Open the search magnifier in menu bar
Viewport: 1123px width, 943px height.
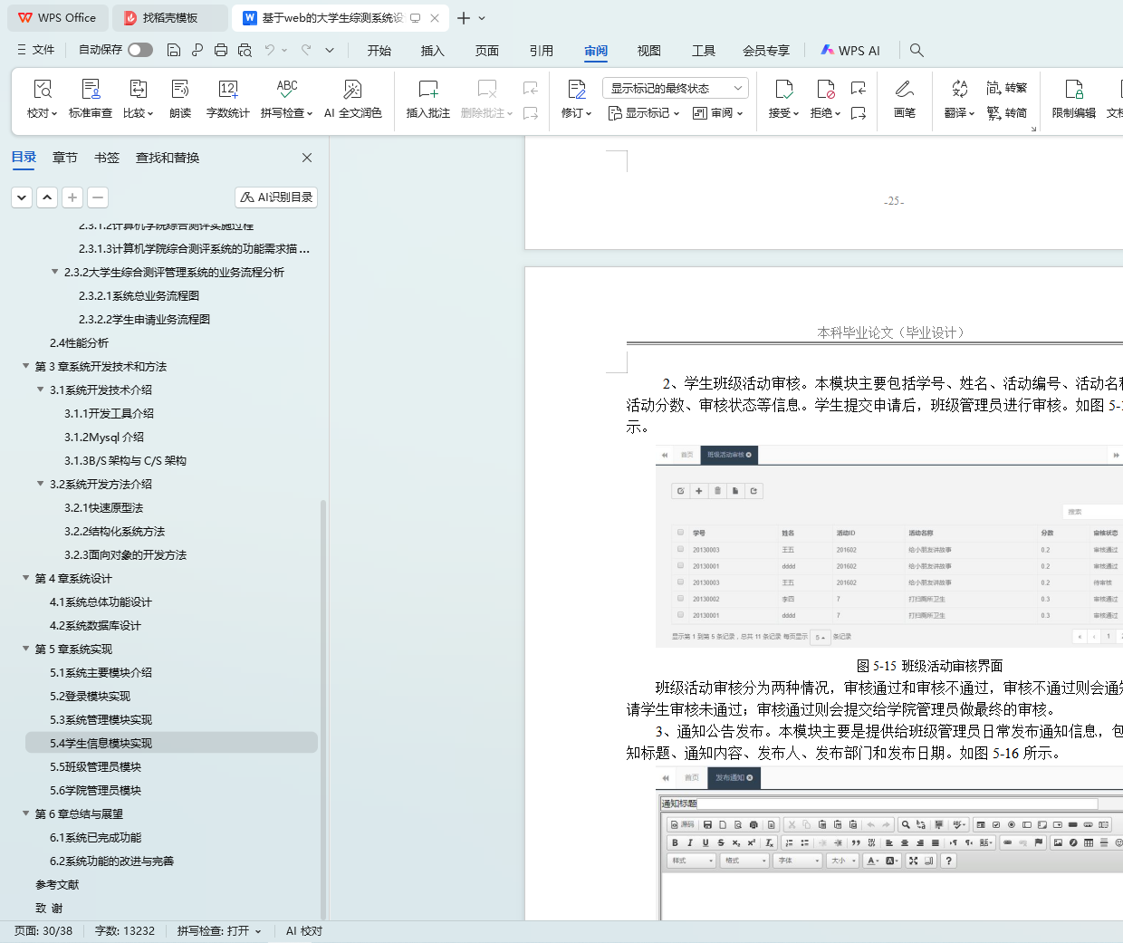pos(917,51)
